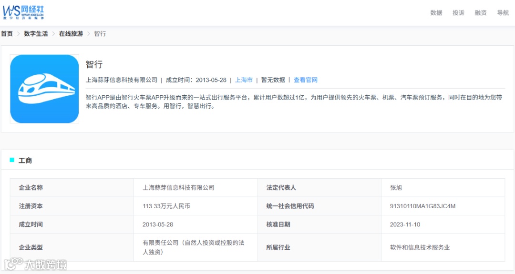Viewport: 515px width, 274px height.
Task: Click the 2023-11-10 date value
Action: [x=405, y=224]
